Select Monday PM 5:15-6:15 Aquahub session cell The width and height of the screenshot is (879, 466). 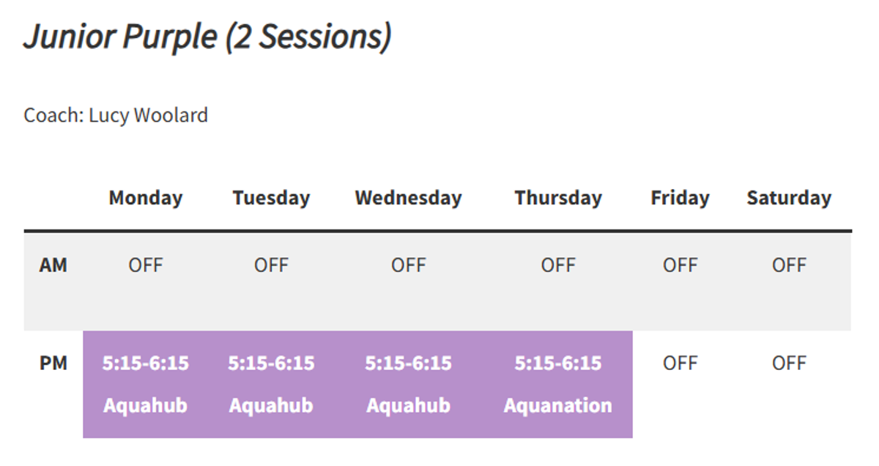point(146,385)
